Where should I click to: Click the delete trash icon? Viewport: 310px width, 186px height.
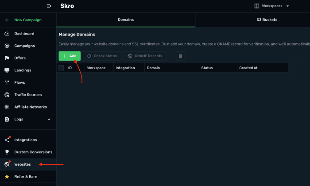coord(181,56)
